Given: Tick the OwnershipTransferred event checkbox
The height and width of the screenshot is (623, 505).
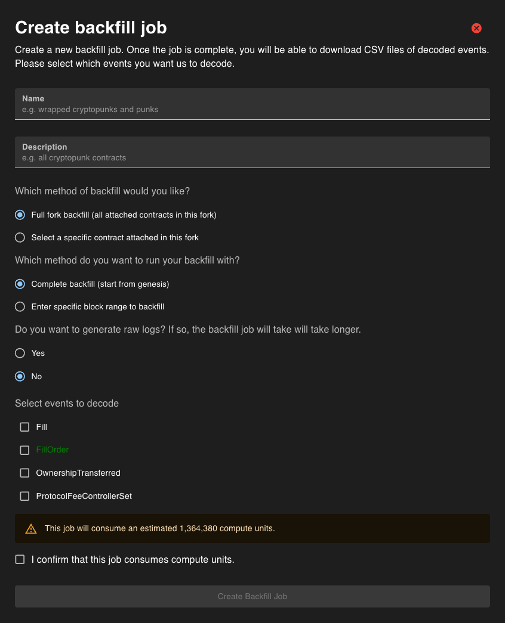Looking at the screenshot, I should pyautogui.click(x=24, y=473).
